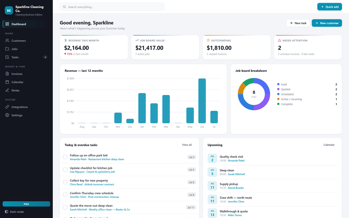Screen dimensions: 349x218
Task: Click the Dashboard grid icon in sidebar
Action: 7,24
